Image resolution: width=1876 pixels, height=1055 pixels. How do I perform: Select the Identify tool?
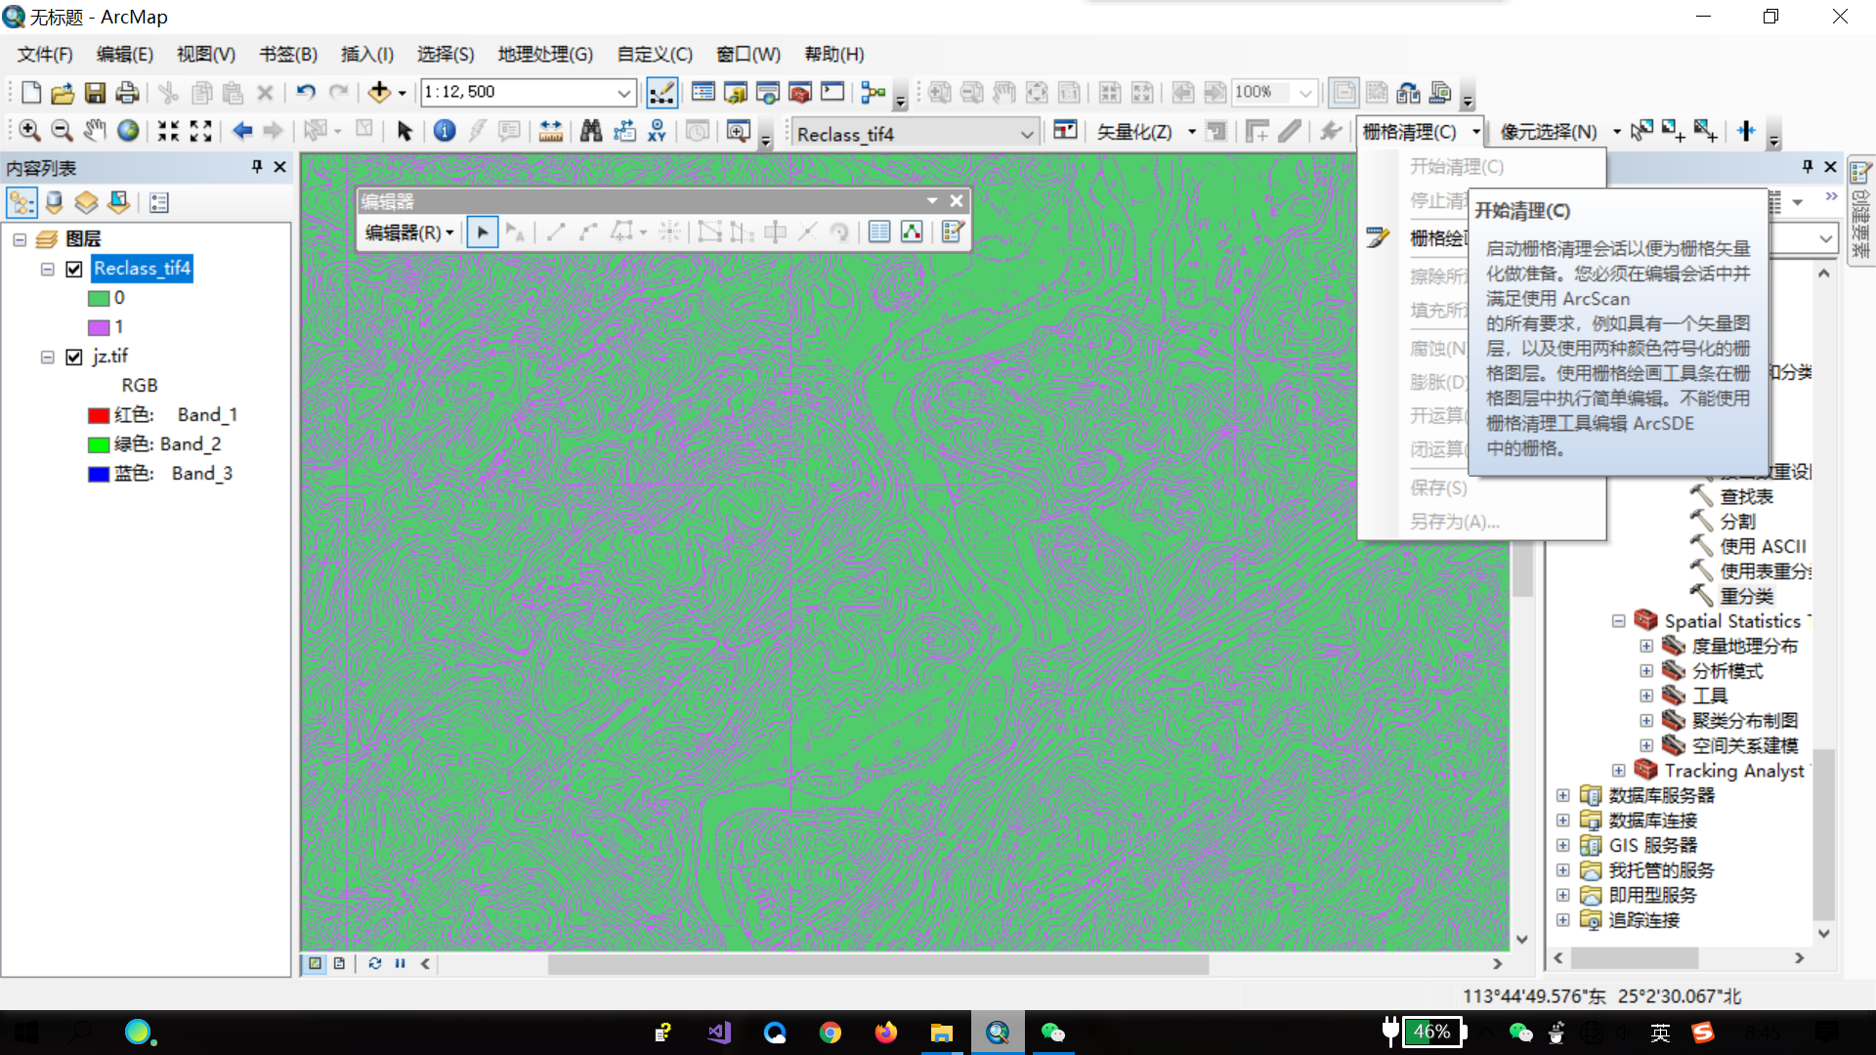point(445,131)
